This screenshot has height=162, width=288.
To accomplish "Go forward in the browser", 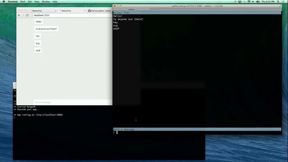I will point(23,15).
